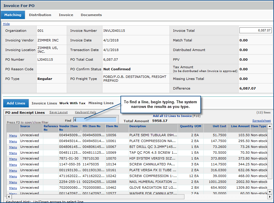Click the Hide link above the header
Viewport: 274px width, 203px height.
point(6,24)
